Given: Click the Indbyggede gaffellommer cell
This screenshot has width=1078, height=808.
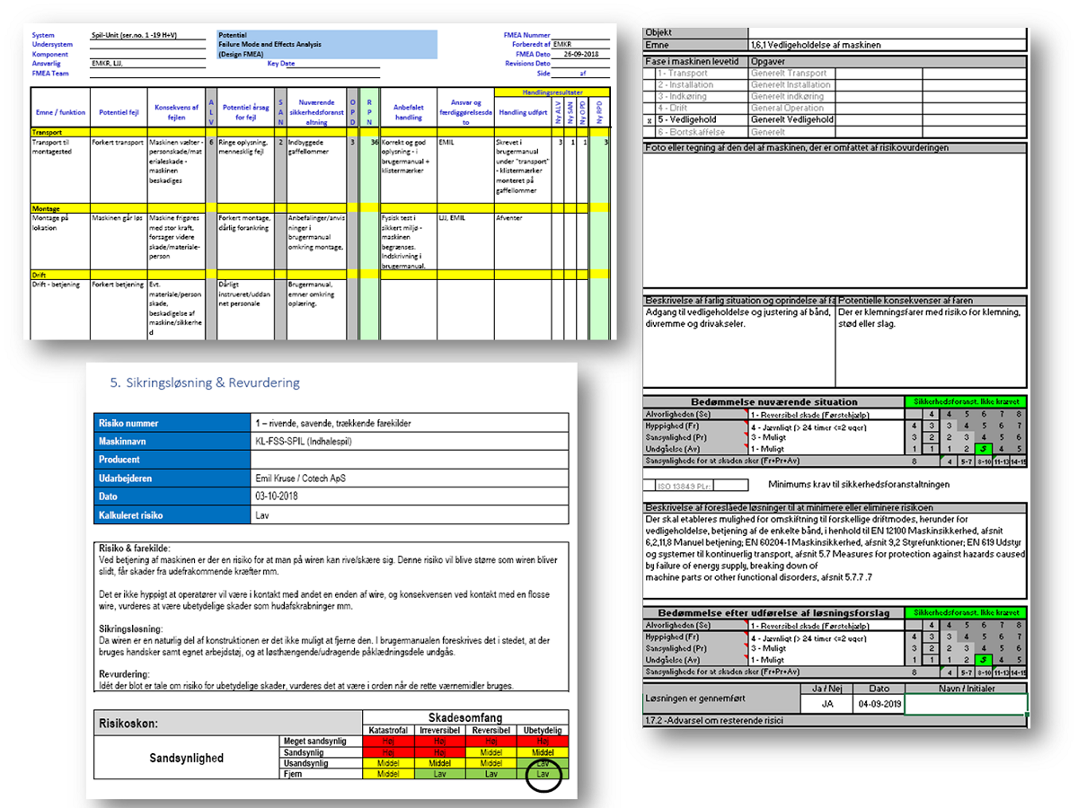Looking at the screenshot, I should (x=316, y=170).
